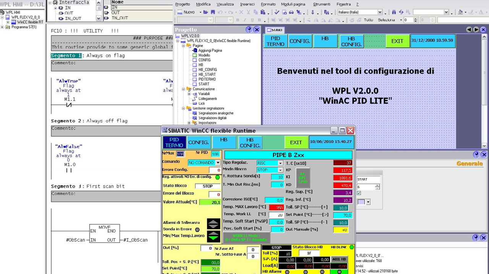The image size is (489, 274).
Task: Open the Nuovo dropdown arrow
Action: tap(200, 12)
